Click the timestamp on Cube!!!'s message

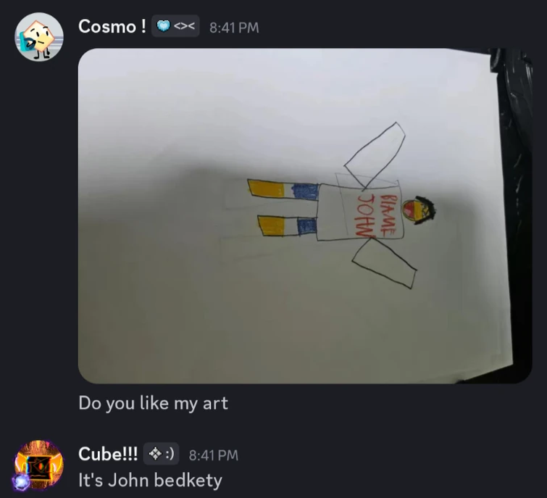tap(214, 455)
